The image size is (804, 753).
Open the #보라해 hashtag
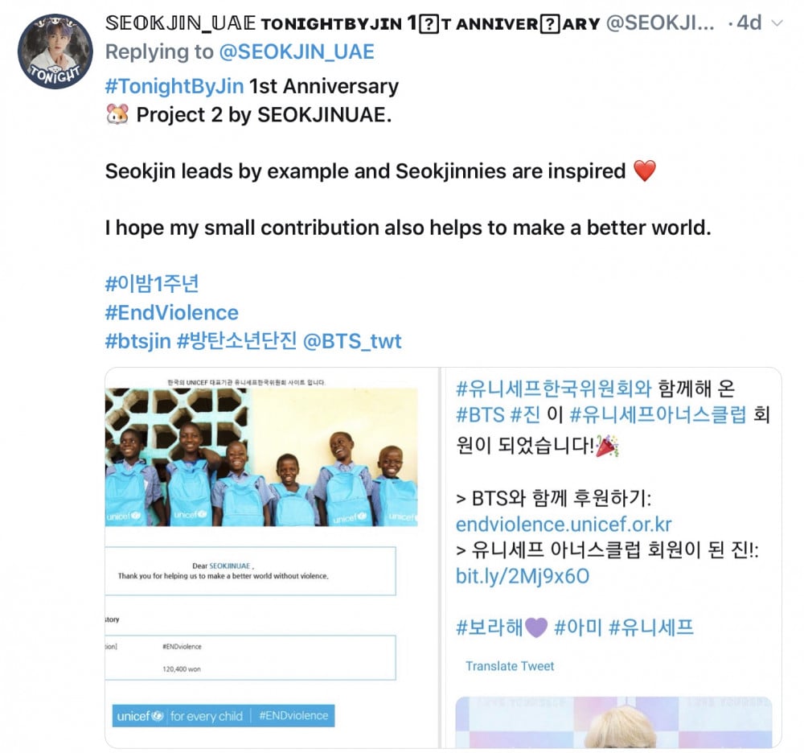point(502,627)
